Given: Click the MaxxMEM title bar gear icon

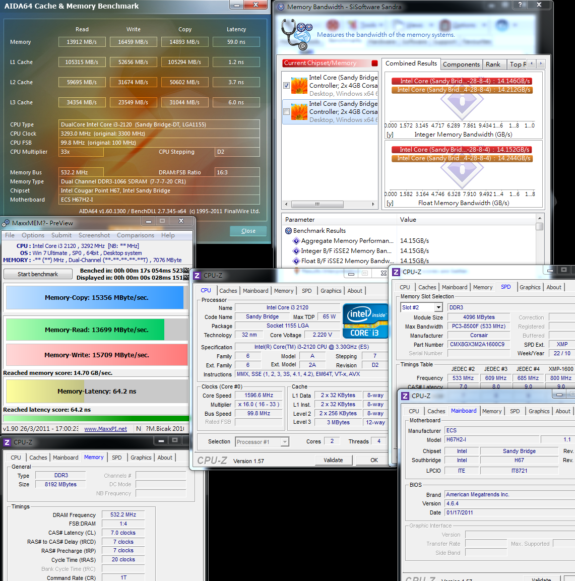Looking at the screenshot, I should [6, 223].
